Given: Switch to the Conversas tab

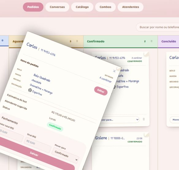Looking at the screenshot, I should [57, 7].
